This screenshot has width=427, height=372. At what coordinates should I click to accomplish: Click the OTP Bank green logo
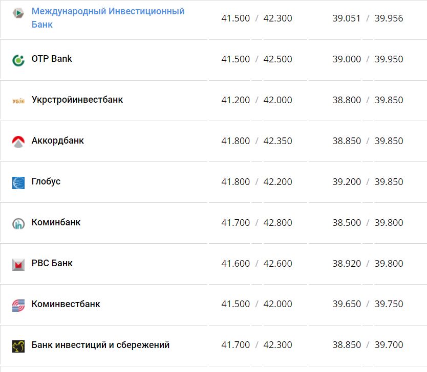[18, 60]
